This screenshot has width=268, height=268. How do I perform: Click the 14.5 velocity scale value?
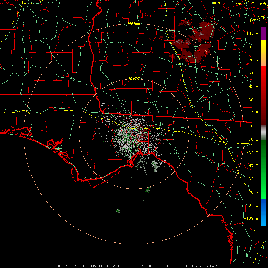(253, 113)
